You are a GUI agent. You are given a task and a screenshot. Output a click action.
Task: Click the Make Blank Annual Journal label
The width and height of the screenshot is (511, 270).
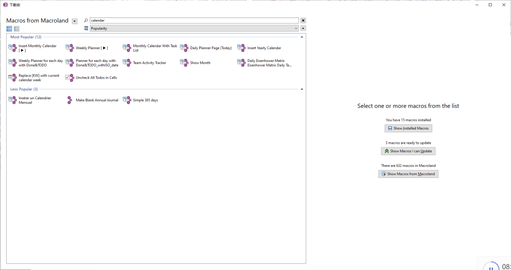[97, 100]
